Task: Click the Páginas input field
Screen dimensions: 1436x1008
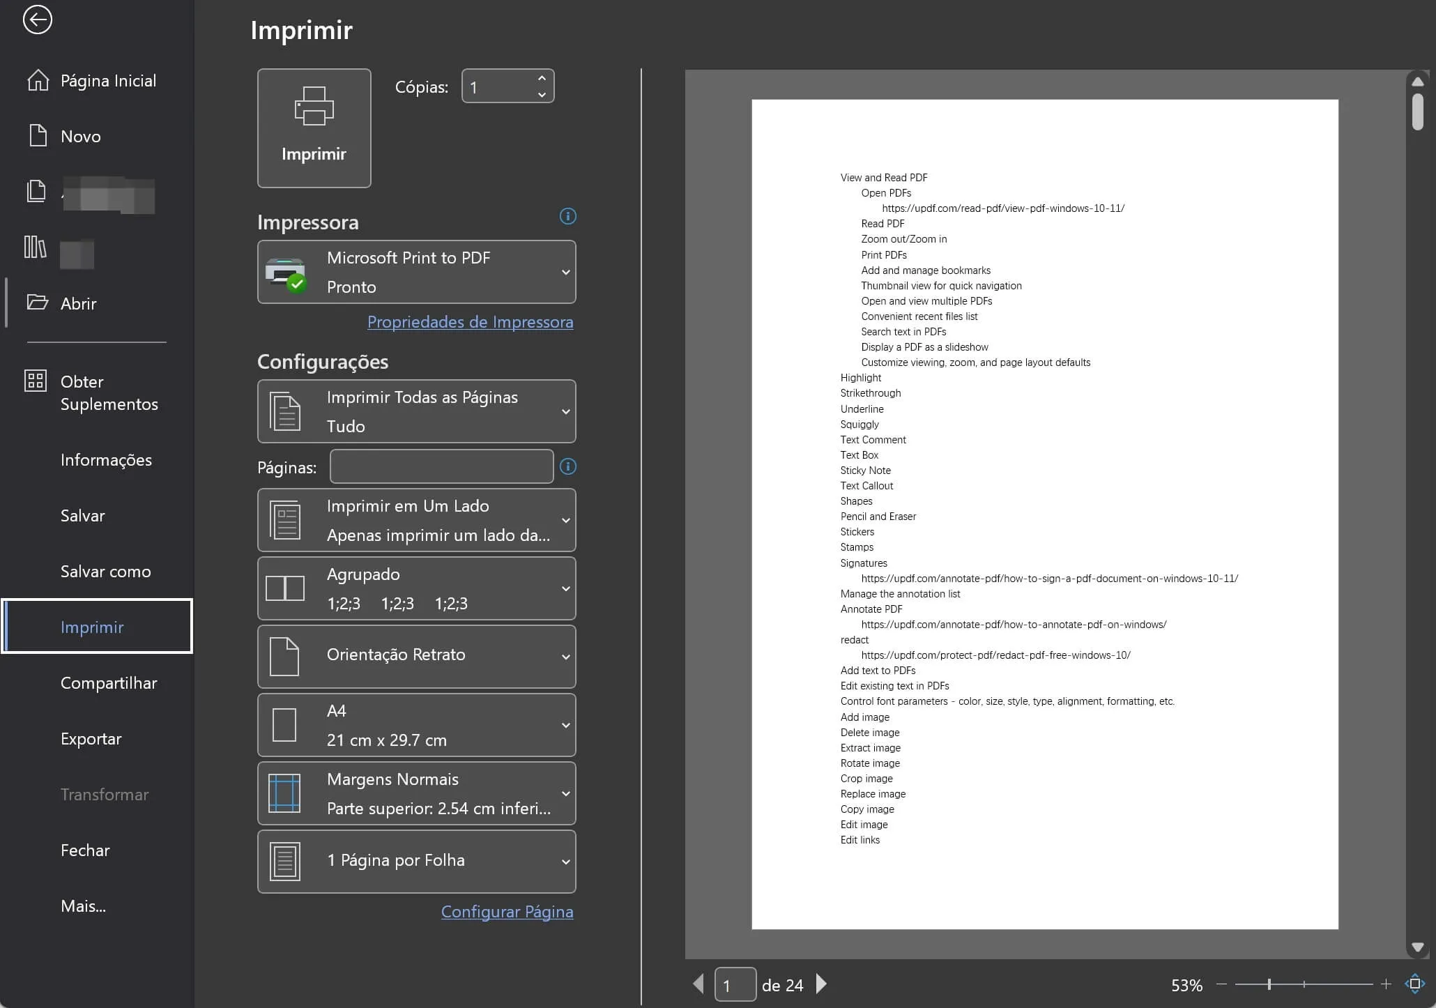Action: pyautogui.click(x=440, y=466)
